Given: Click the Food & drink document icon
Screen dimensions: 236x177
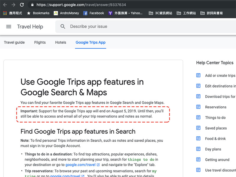Looking at the screenshot, I should [198, 138].
